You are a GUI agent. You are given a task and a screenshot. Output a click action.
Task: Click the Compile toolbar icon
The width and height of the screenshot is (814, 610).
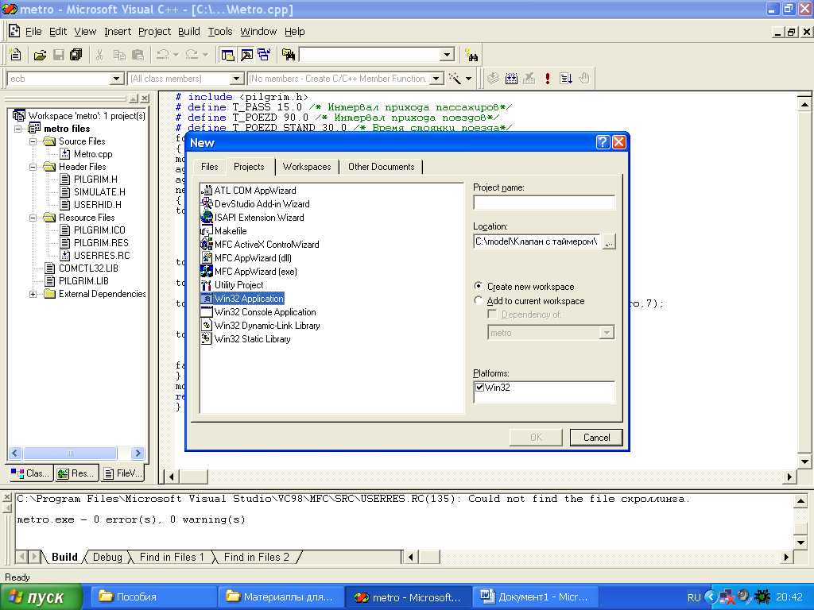[493, 79]
